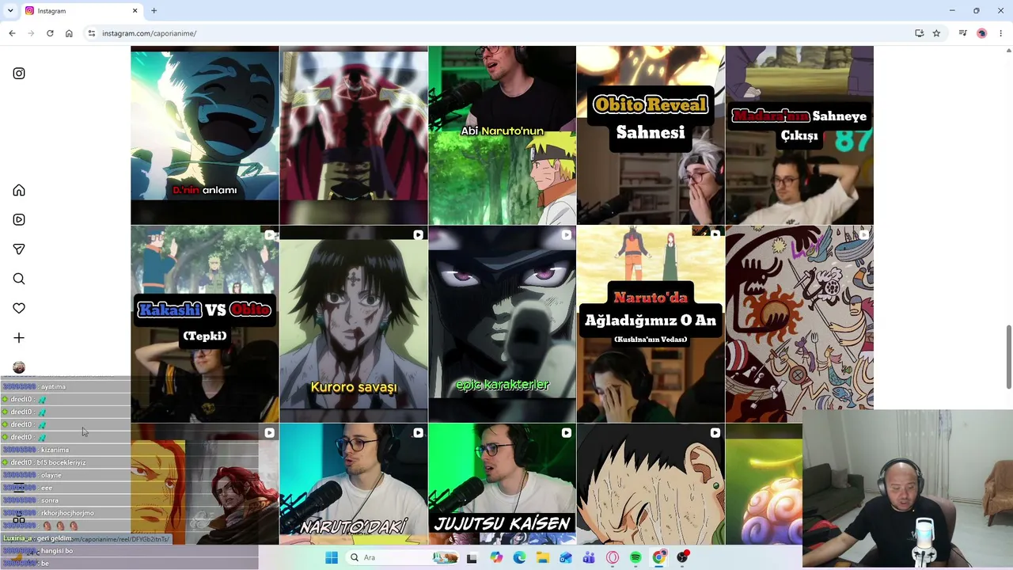Open a new browser tab
1013x570 pixels.
click(x=154, y=11)
